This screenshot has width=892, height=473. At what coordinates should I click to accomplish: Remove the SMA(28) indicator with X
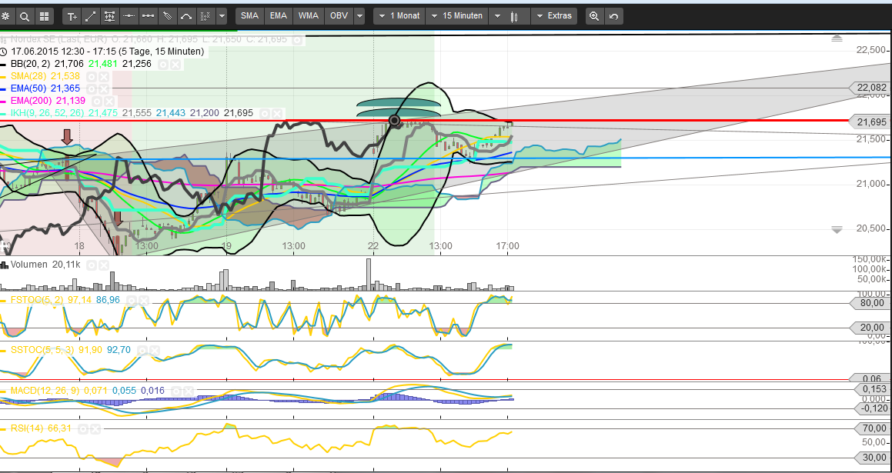click(103, 77)
